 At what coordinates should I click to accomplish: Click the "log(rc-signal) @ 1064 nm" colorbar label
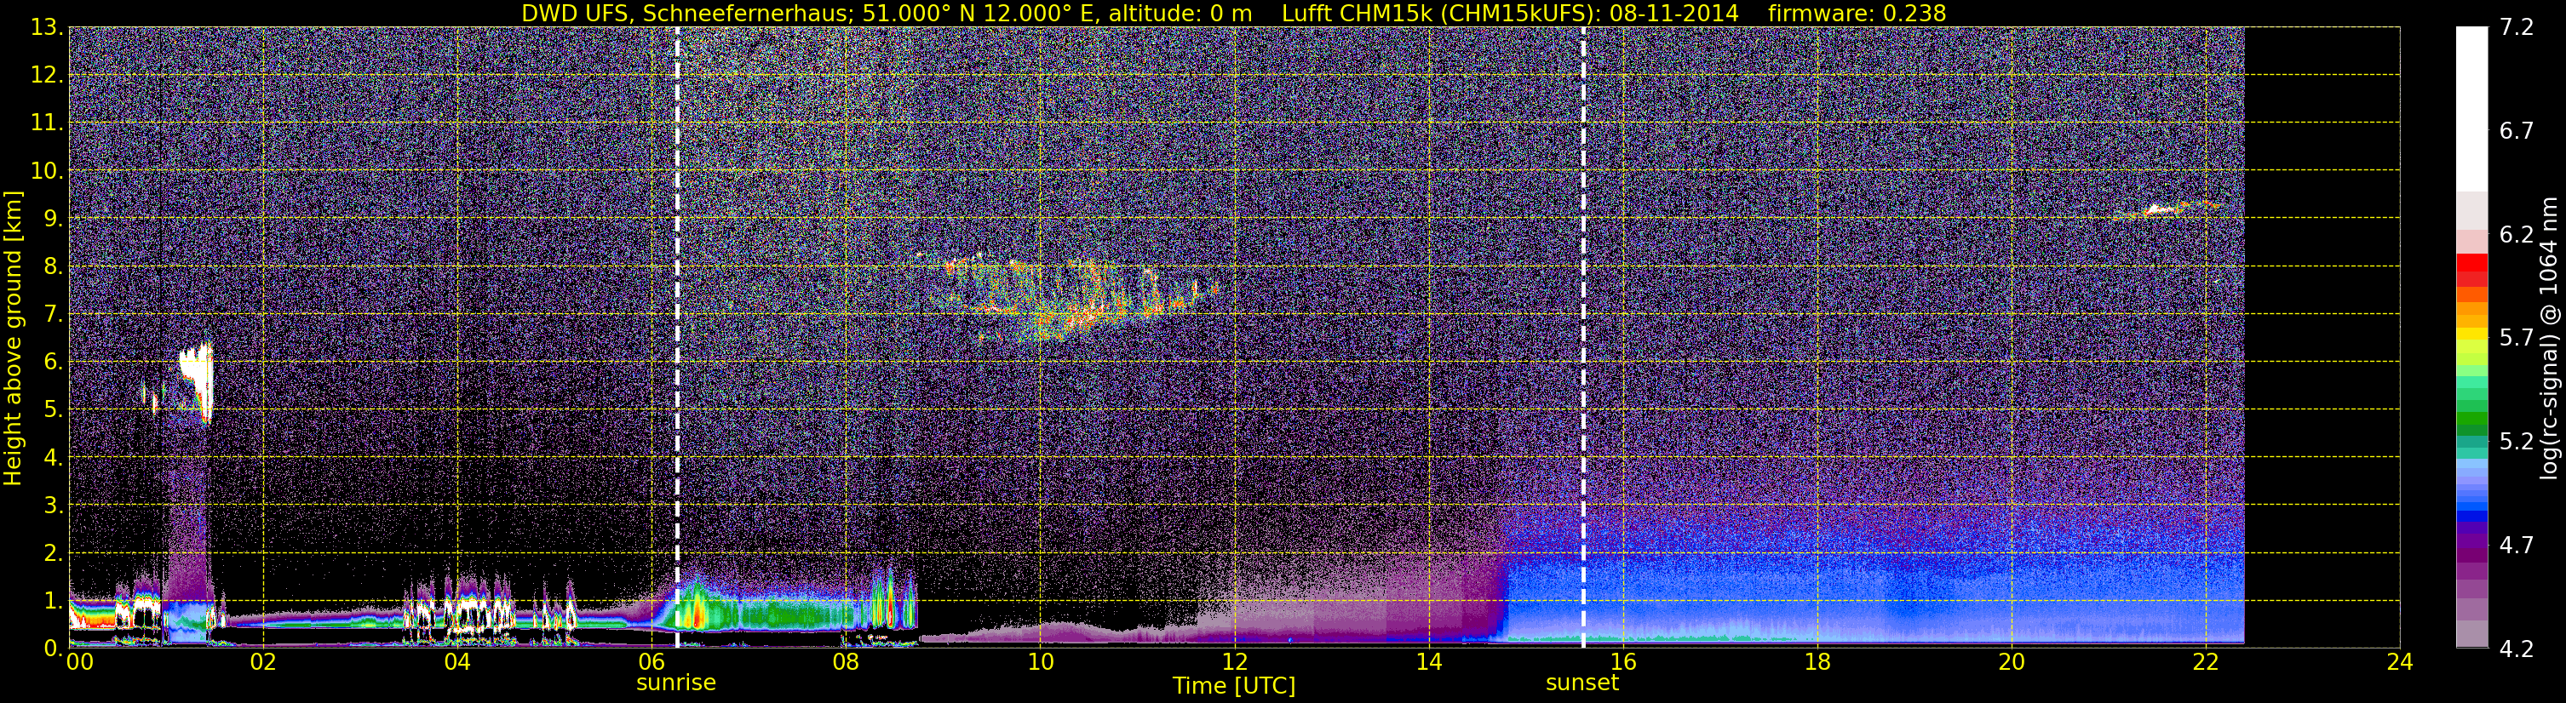click(2548, 338)
